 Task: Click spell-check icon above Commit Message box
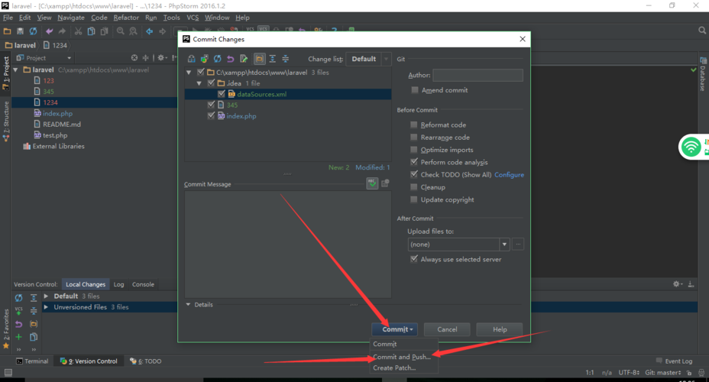pos(372,183)
